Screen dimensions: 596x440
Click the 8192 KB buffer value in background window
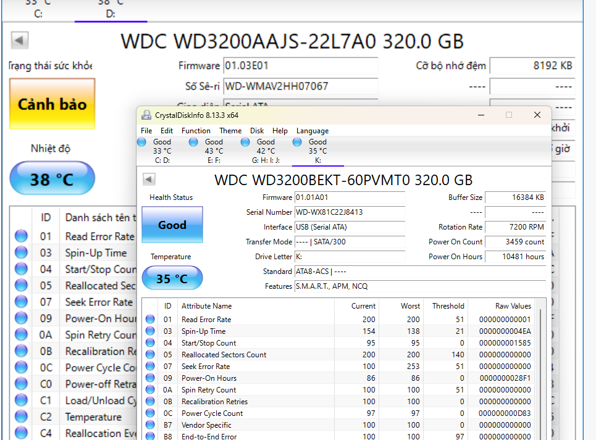coord(532,65)
